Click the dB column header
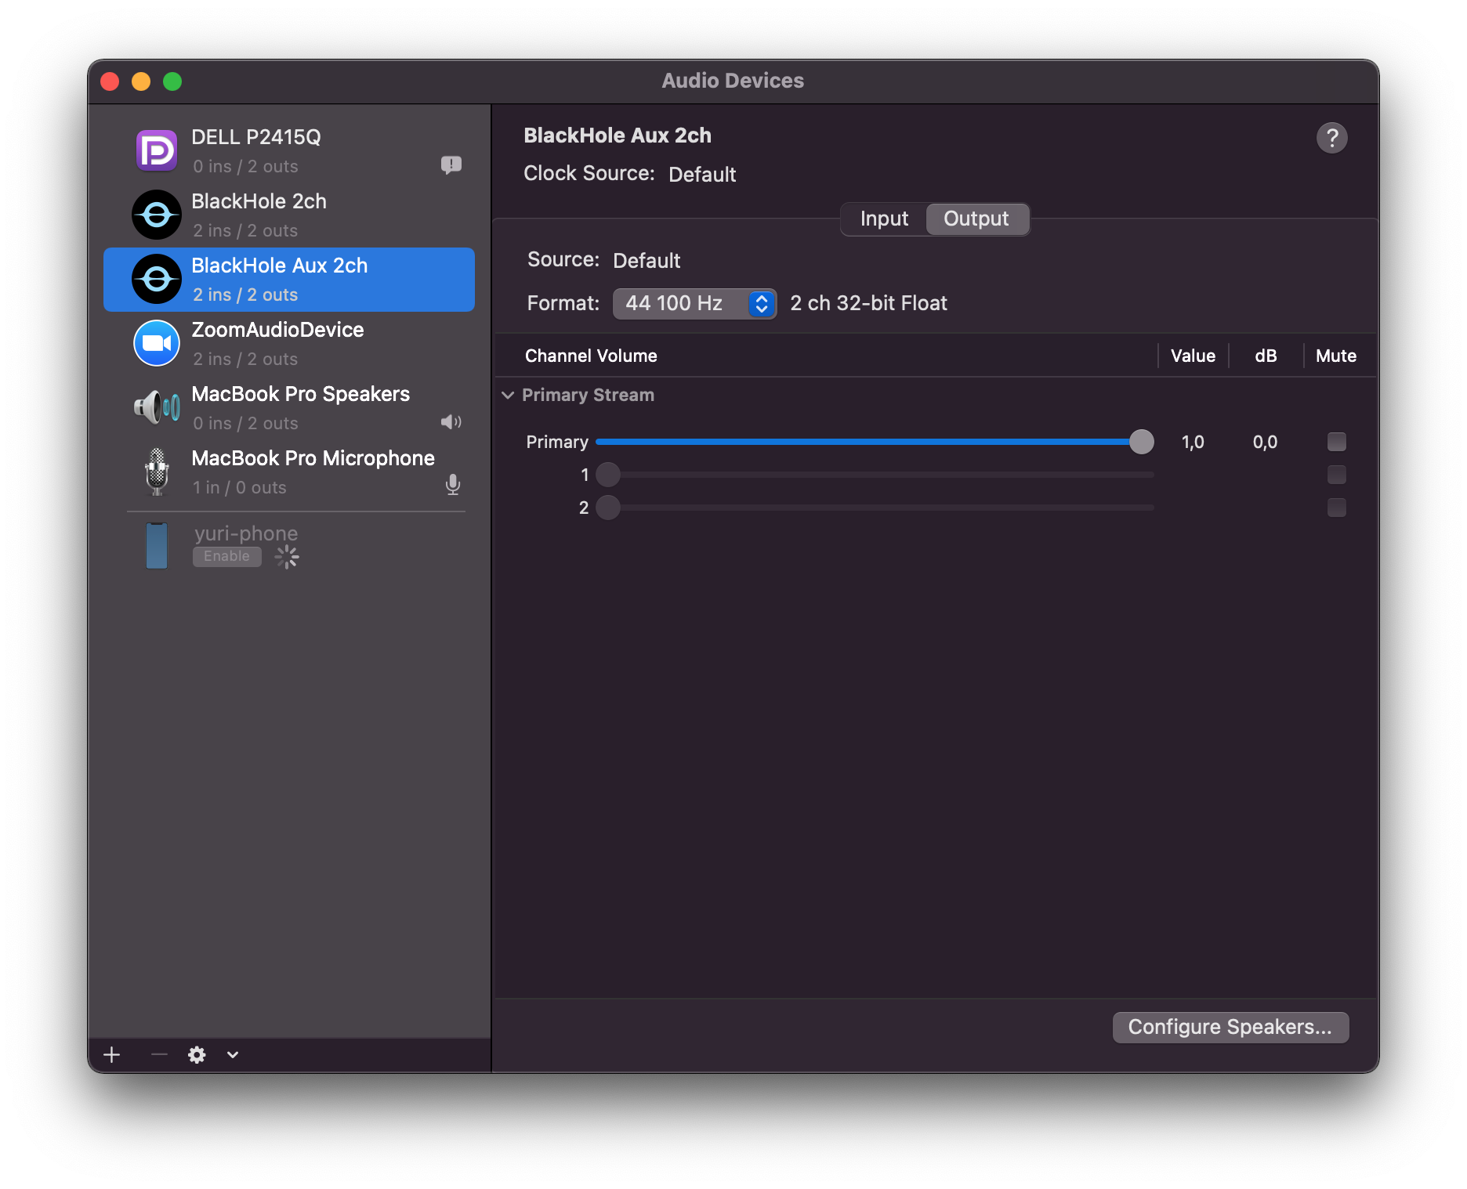 [x=1266, y=356]
